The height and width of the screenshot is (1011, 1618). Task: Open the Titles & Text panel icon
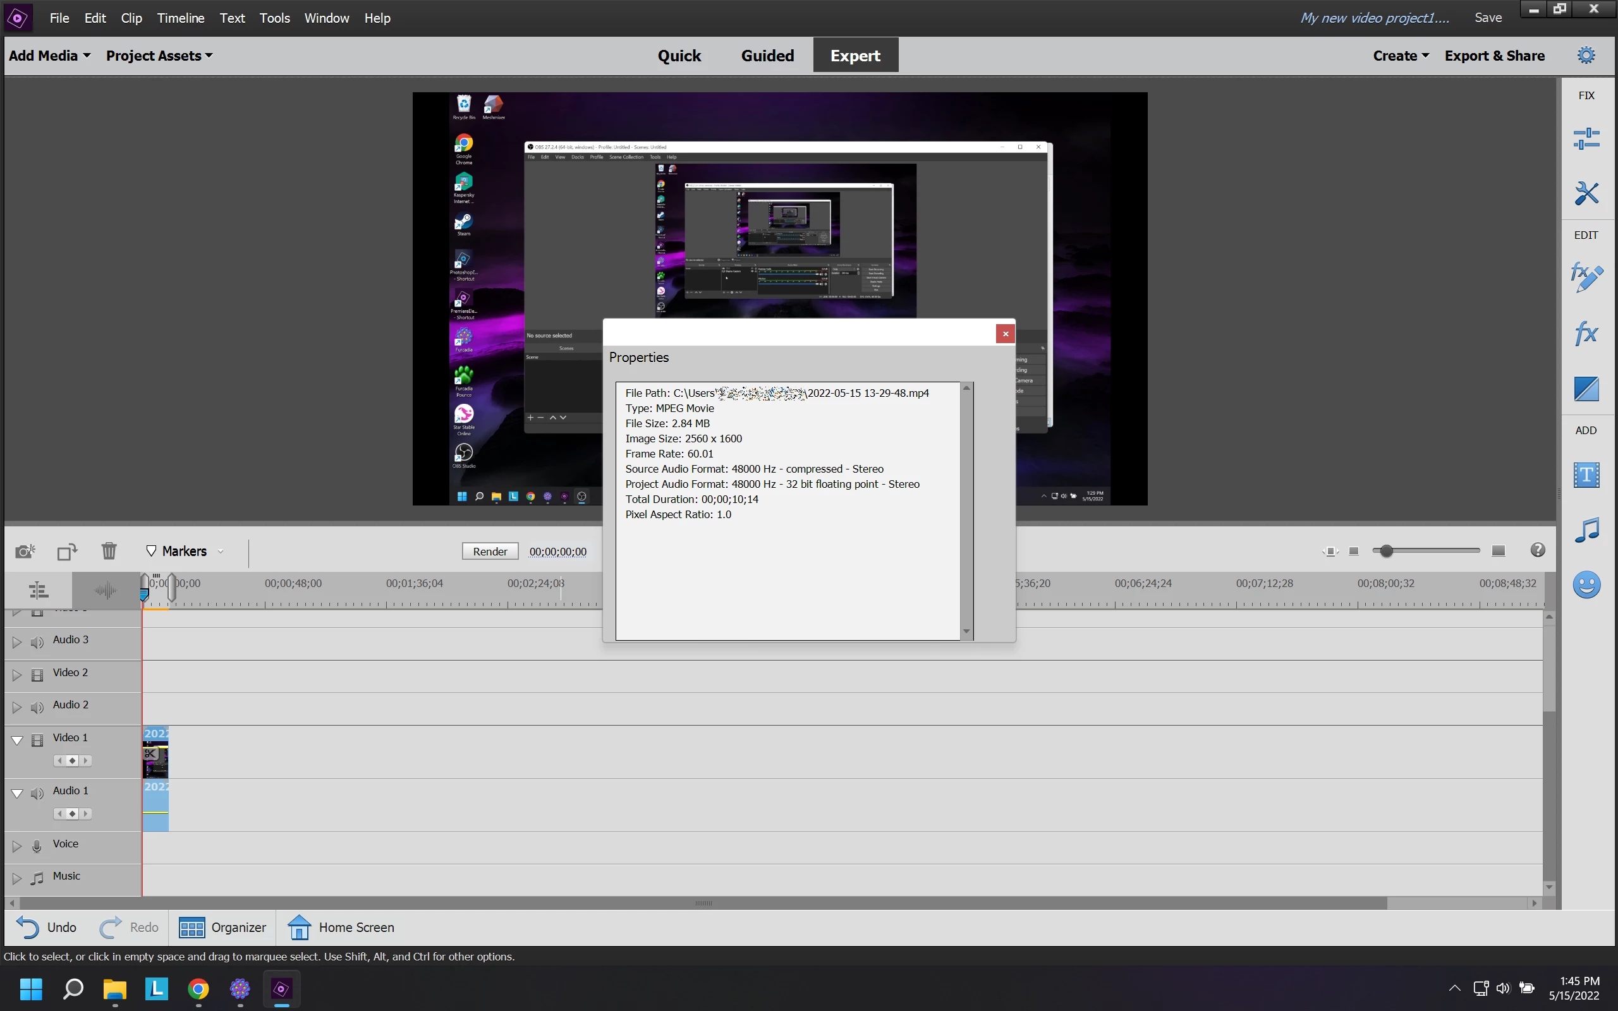point(1586,475)
